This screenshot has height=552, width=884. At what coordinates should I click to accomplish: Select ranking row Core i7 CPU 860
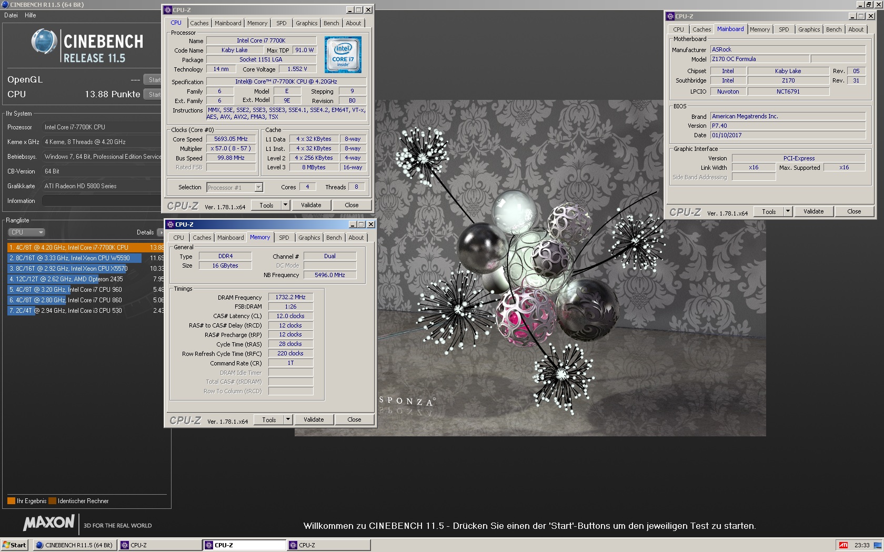point(86,300)
